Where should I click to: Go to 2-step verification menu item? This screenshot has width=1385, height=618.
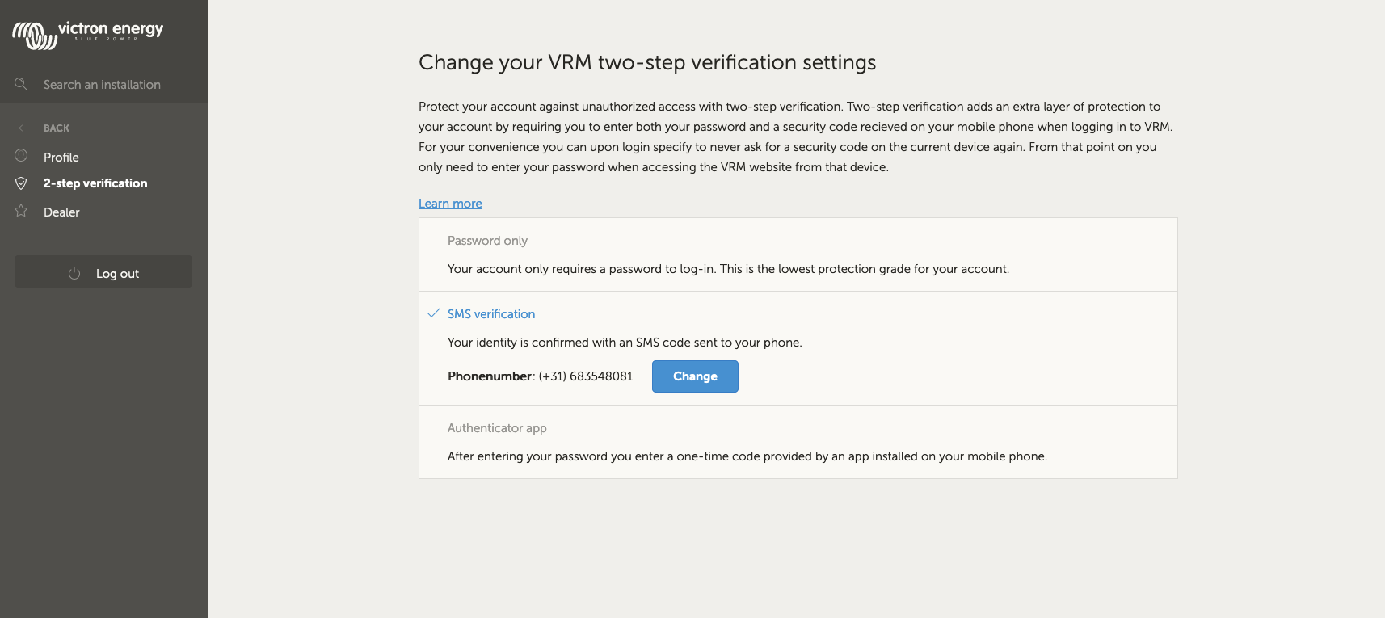click(95, 183)
